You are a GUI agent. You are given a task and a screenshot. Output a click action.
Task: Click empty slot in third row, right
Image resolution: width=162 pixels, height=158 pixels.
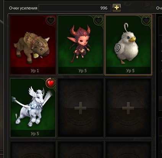point(128,150)
